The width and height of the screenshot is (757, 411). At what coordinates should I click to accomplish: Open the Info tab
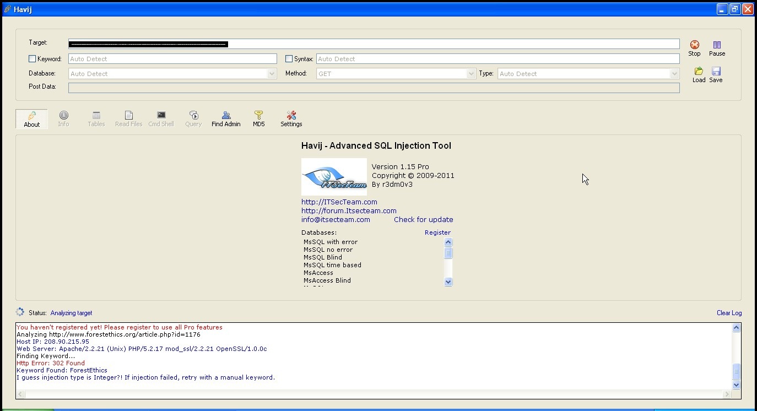click(64, 119)
